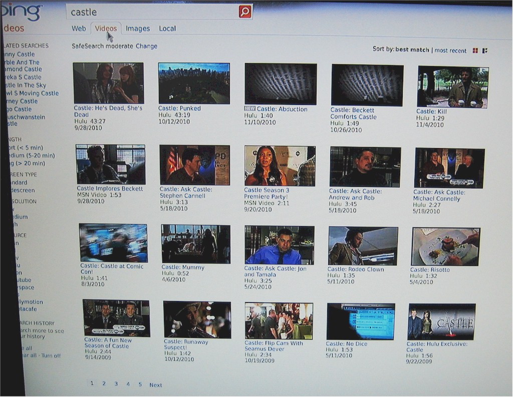The width and height of the screenshot is (513, 397).
Task: Go to results page 5
Action: click(x=140, y=384)
